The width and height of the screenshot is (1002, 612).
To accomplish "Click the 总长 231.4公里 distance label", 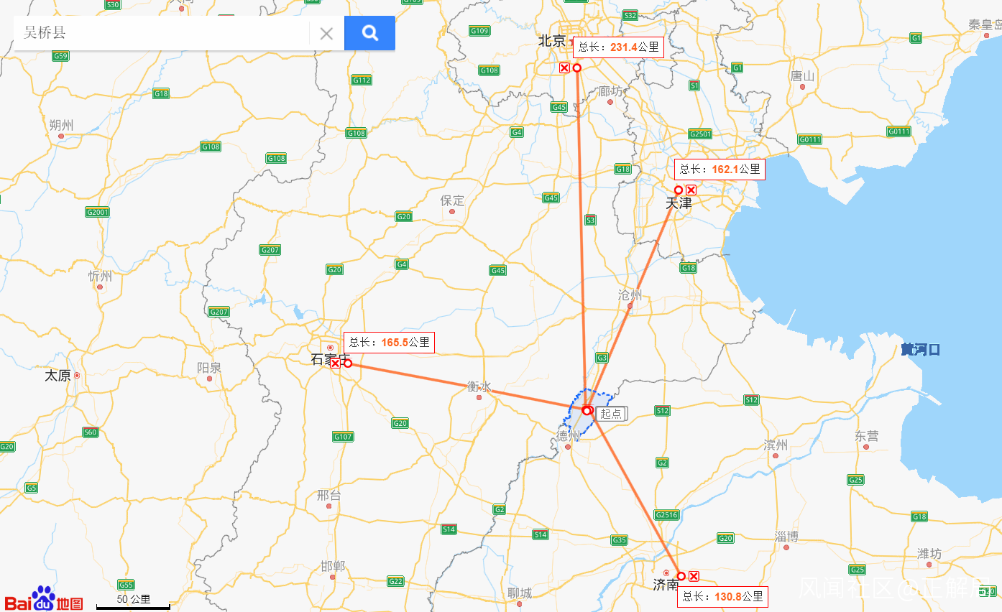I will coord(618,47).
